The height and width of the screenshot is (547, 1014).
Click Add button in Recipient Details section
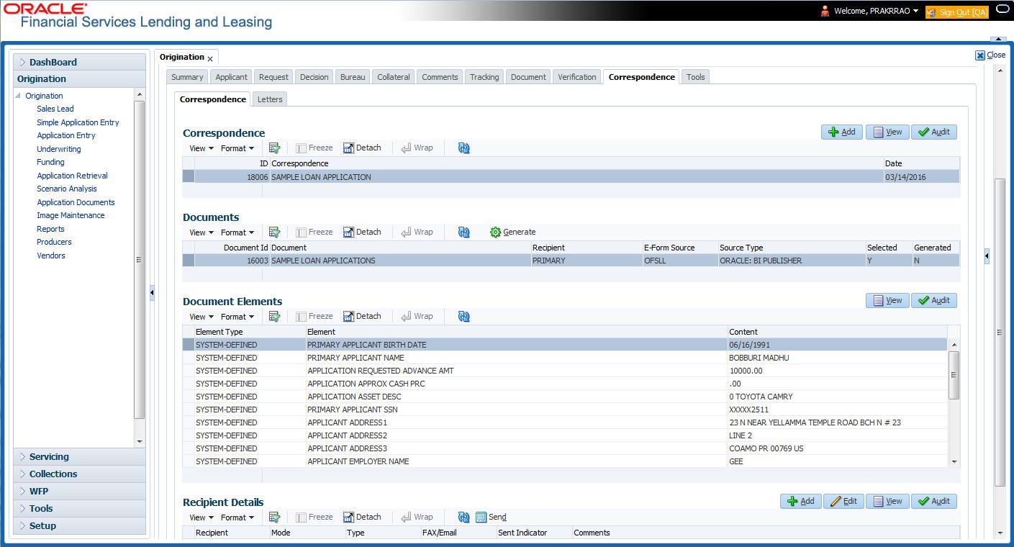[800, 501]
